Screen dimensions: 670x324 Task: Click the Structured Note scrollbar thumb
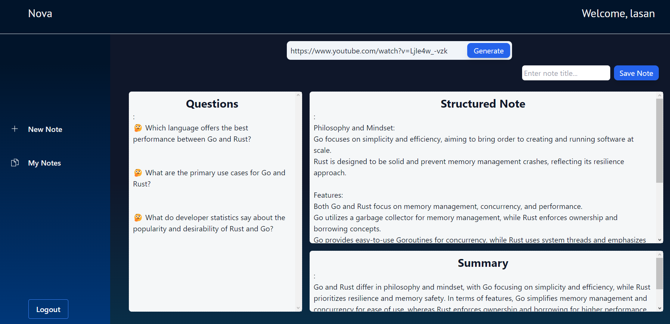[x=660, y=140]
